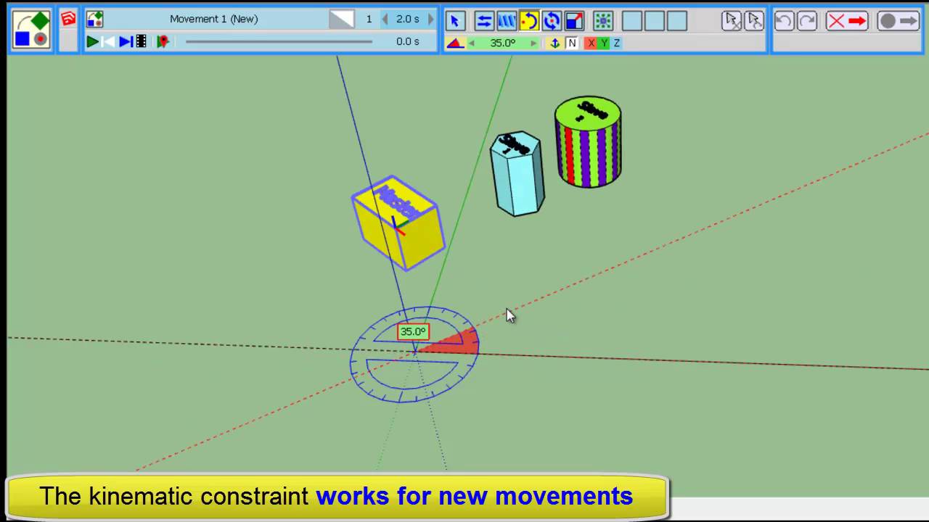Click the red SketchUp layers icon
This screenshot has height=522, width=929.
(68, 19)
